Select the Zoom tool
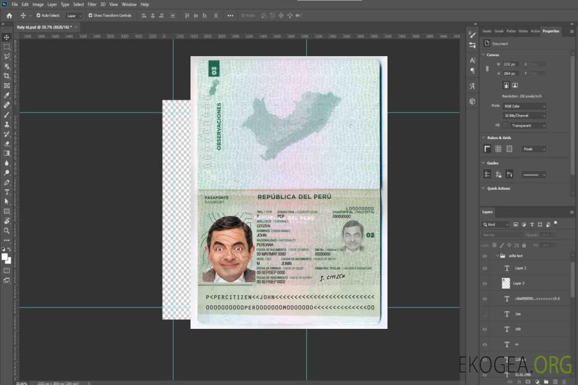Viewport: 578px width, 385px height. tap(6, 230)
